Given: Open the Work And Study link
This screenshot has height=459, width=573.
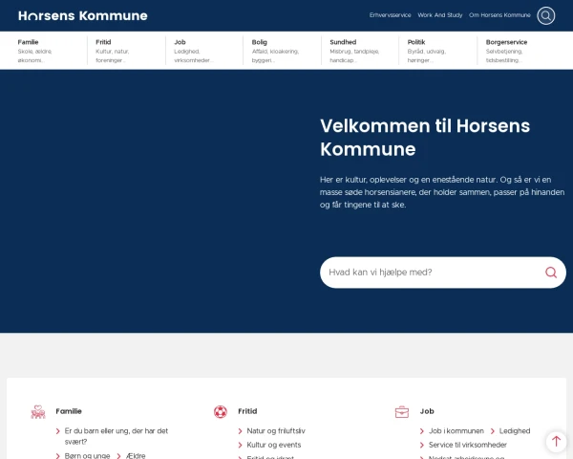Looking at the screenshot, I should coord(440,15).
